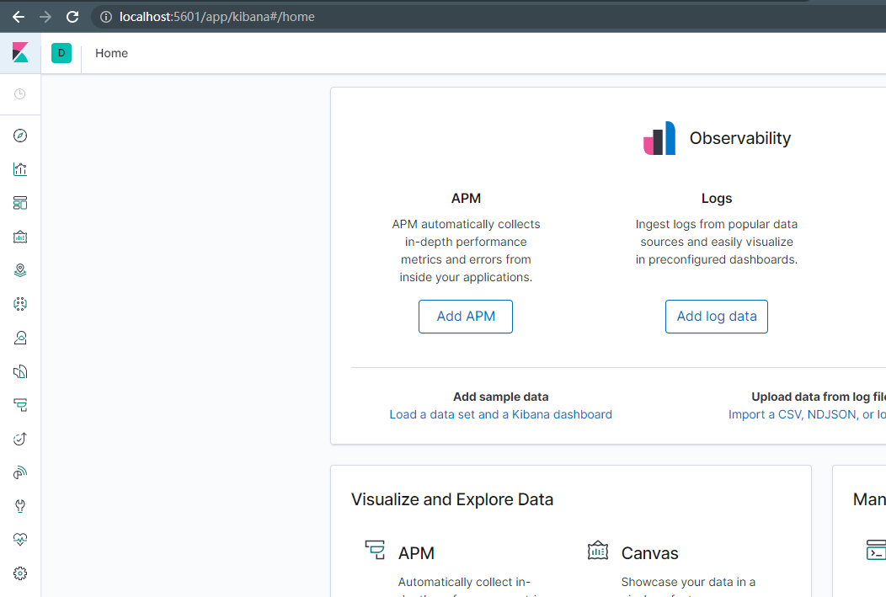Go to Dashboard in the side navigation
886x597 pixels.
(20, 203)
